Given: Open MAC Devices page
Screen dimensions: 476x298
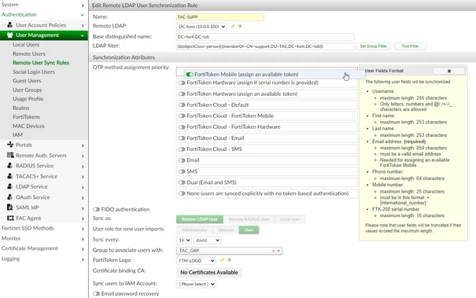Looking at the screenshot, I should [28, 126].
